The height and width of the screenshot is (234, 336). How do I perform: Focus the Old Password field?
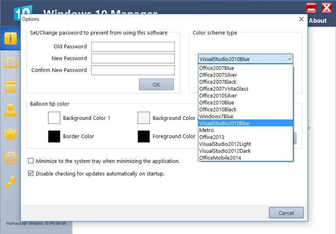point(133,47)
